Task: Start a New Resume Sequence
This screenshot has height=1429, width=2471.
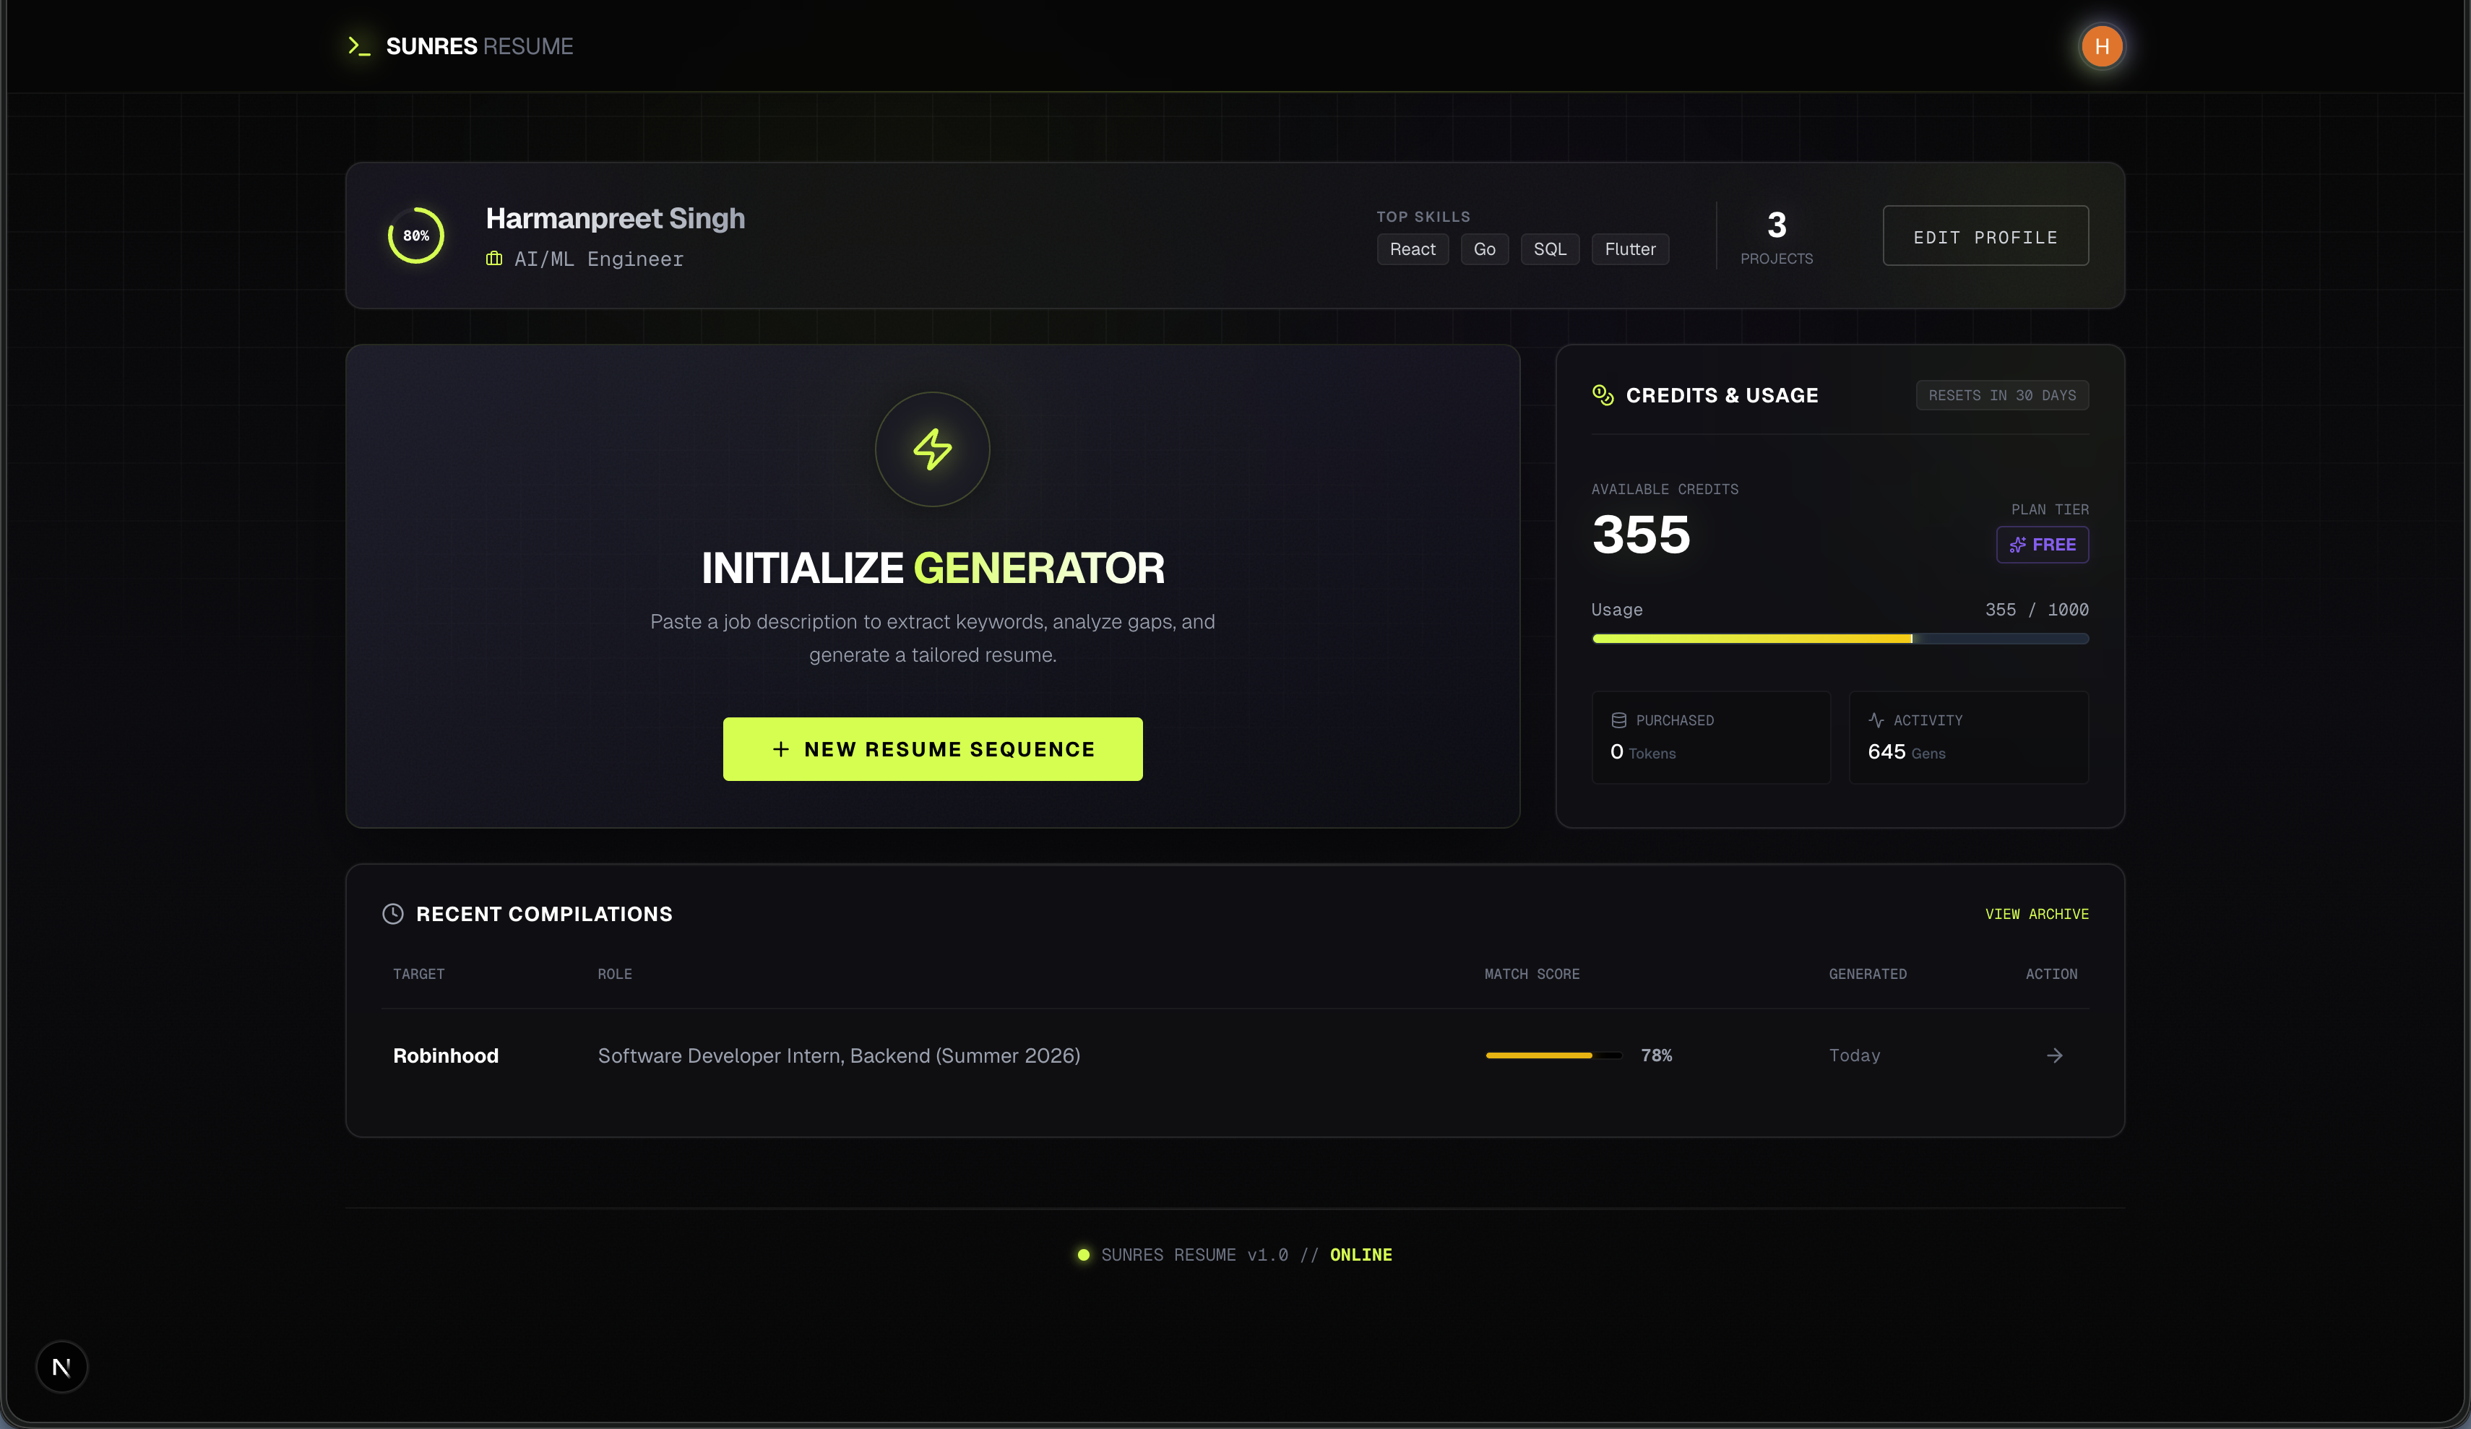Action: (931, 749)
